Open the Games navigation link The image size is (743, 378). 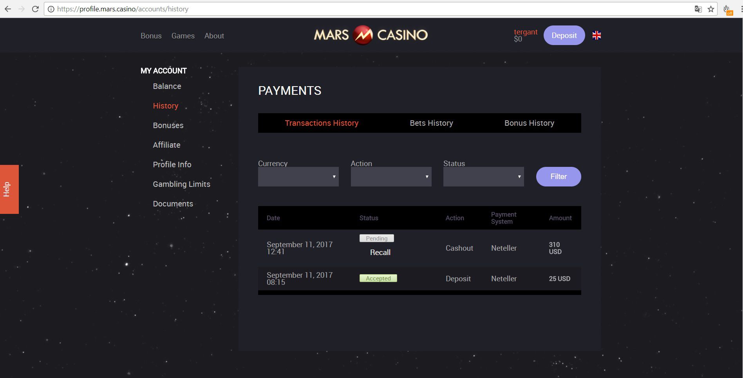(183, 36)
